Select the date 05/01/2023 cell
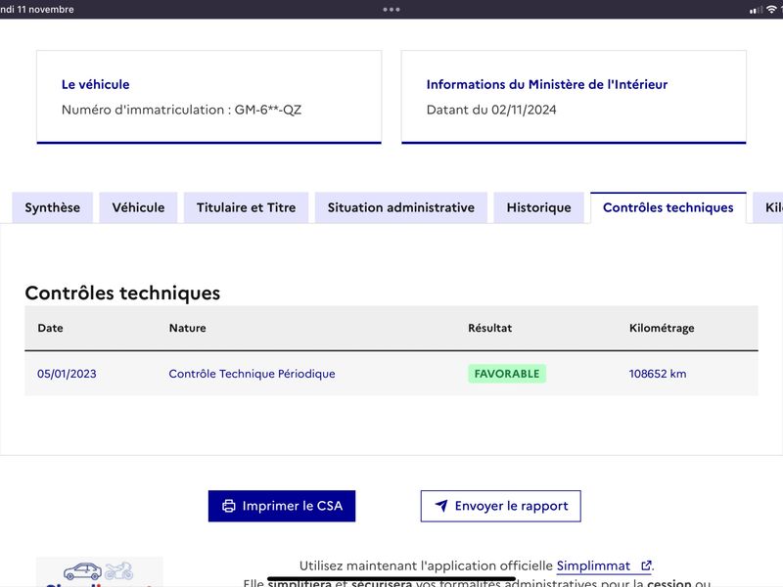783x587 pixels. pos(67,374)
